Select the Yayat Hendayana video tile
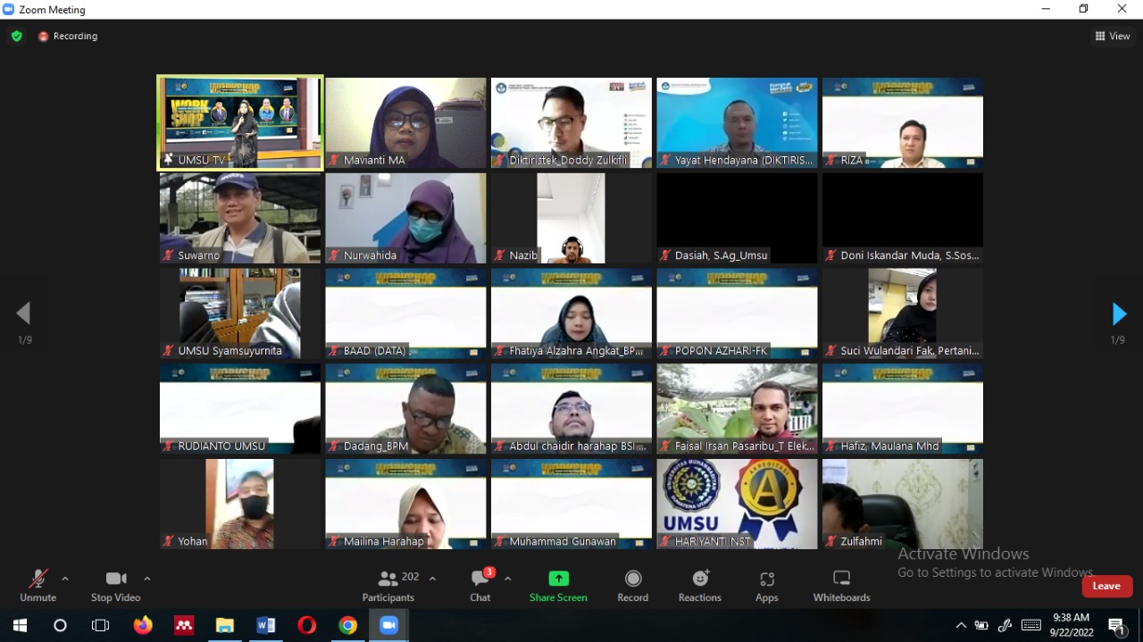The width and height of the screenshot is (1143, 642). point(738,122)
